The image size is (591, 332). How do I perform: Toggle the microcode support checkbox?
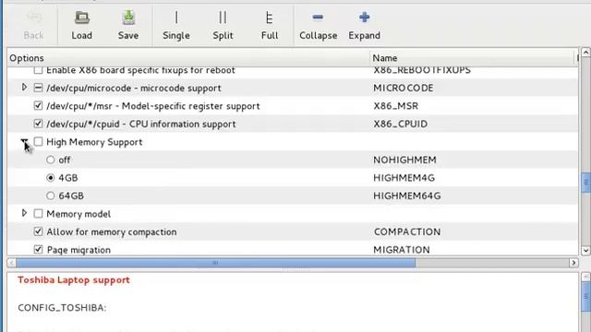coord(38,88)
